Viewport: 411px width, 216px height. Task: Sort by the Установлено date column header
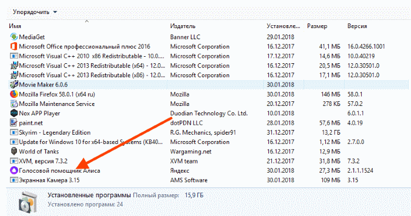click(284, 26)
